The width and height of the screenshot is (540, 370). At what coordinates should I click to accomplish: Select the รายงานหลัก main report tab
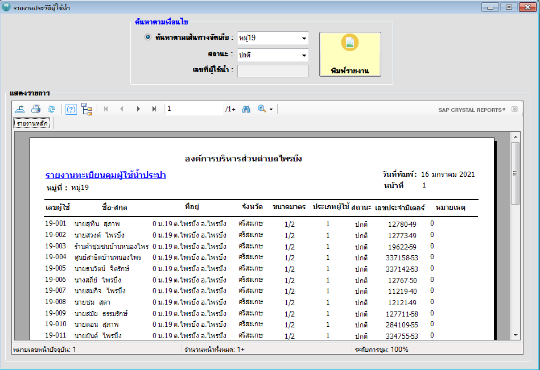point(32,123)
